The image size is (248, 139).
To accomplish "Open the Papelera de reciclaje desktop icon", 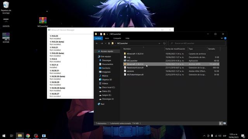I will 6,7.
